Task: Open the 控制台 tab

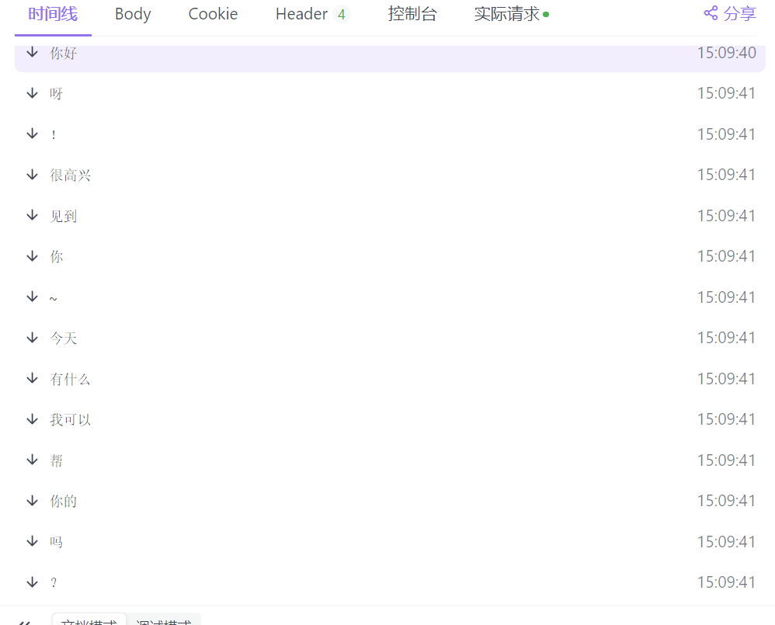Action: point(412,14)
